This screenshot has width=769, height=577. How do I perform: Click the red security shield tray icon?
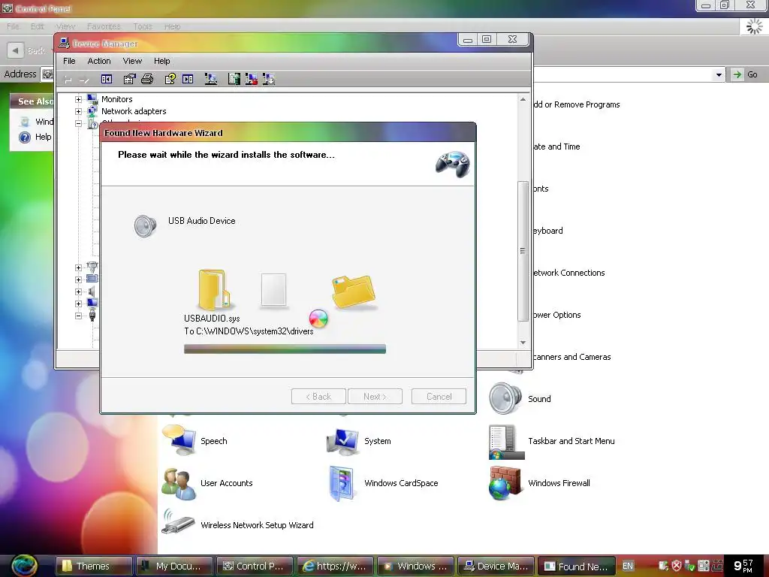(677, 566)
